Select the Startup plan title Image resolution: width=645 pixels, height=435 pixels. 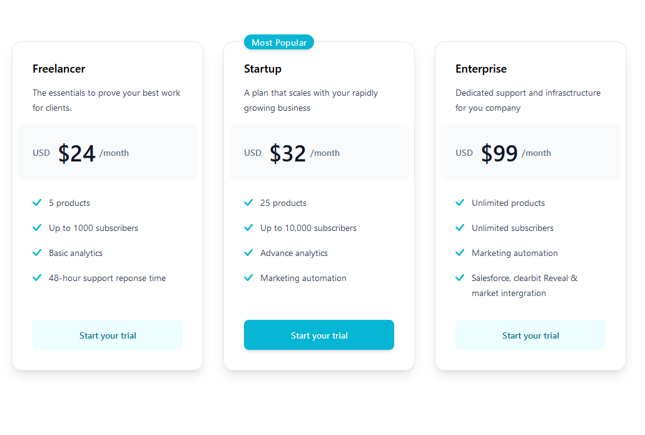point(262,69)
